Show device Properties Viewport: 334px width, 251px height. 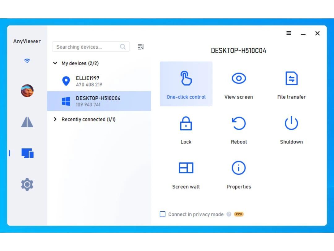point(238,175)
